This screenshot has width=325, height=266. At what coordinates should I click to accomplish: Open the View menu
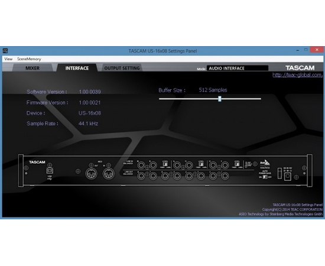click(8, 59)
